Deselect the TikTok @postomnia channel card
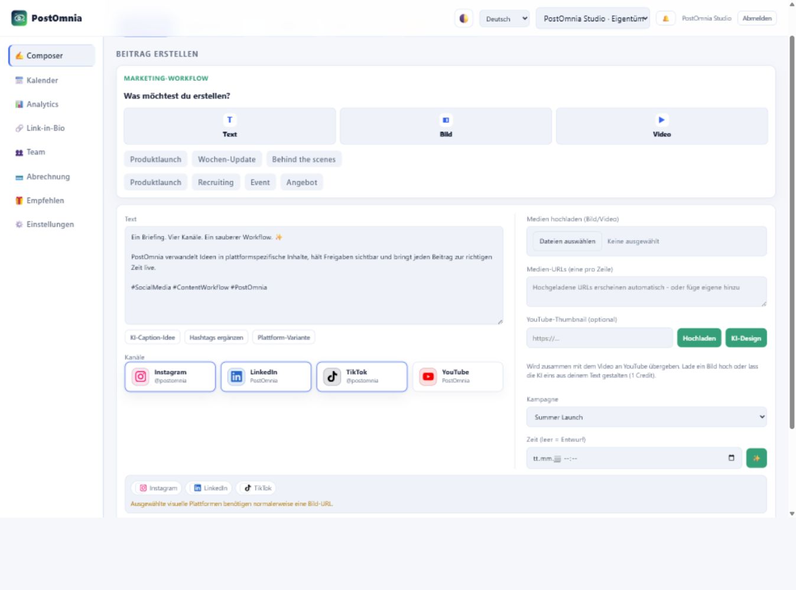The image size is (796, 590). [x=362, y=376]
